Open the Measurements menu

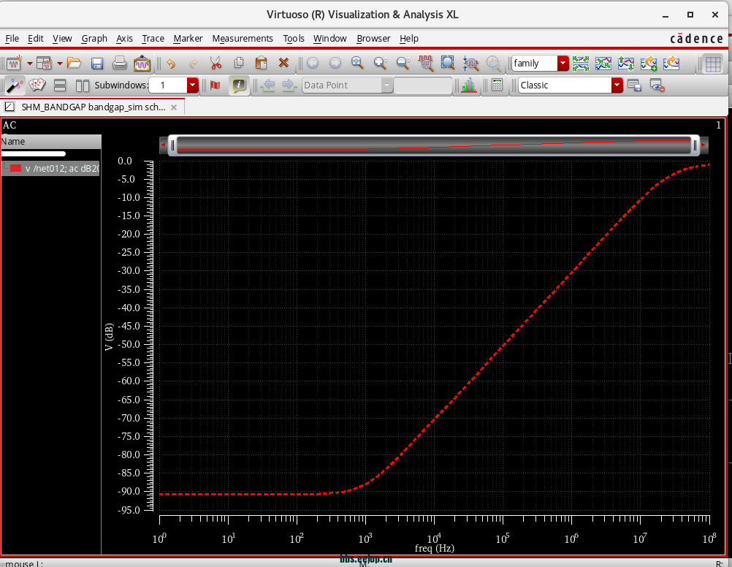[243, 38]
